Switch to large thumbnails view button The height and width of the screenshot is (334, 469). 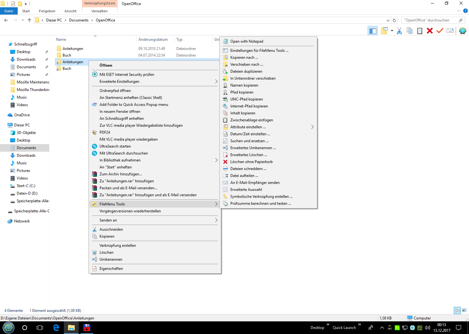464,310
